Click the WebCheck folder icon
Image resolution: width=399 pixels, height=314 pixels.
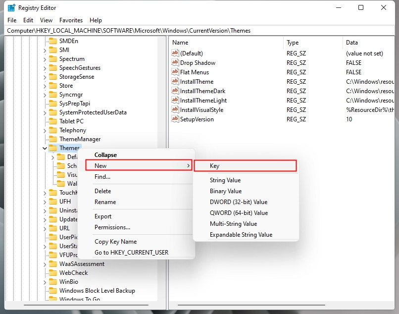pyautogui.click(x=52, y=273)
